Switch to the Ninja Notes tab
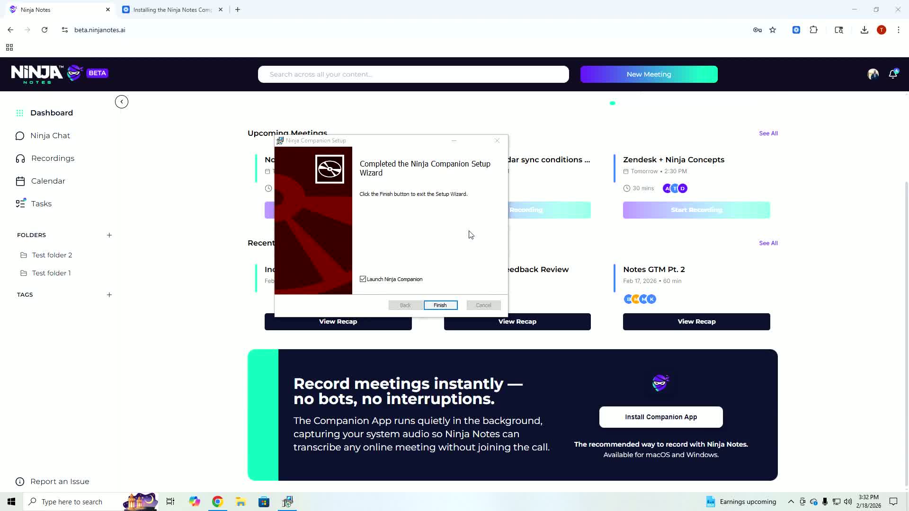 point(59,9)
